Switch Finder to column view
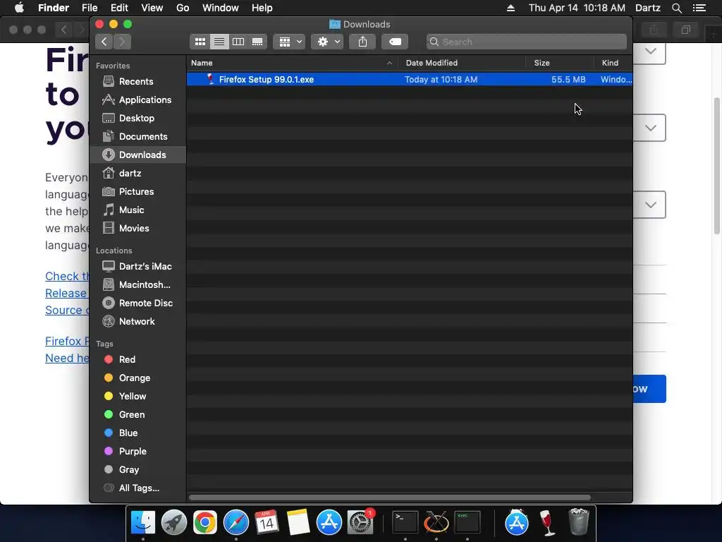 [x=238, y=42]
